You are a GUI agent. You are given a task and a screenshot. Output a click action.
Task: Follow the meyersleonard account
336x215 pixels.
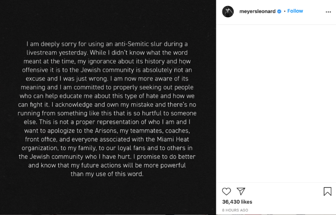tap(295, 11)
